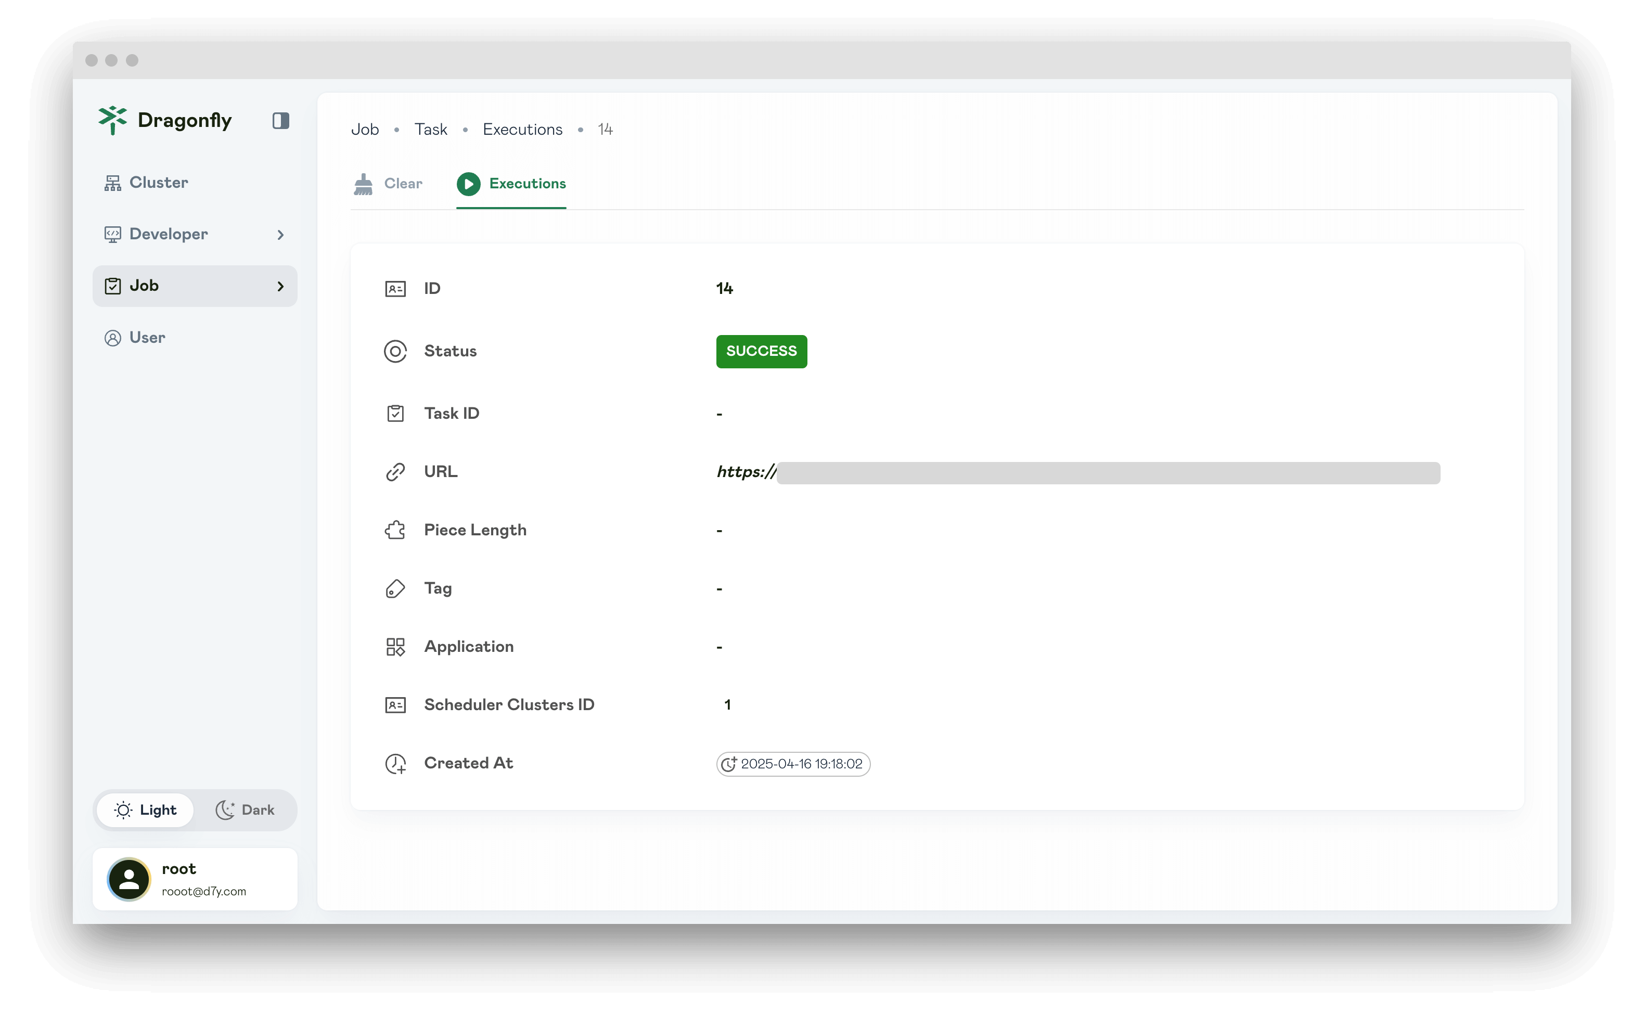Click the ID card icon beside ID
Viewport: 1644px width, 1028px height.
395,289
